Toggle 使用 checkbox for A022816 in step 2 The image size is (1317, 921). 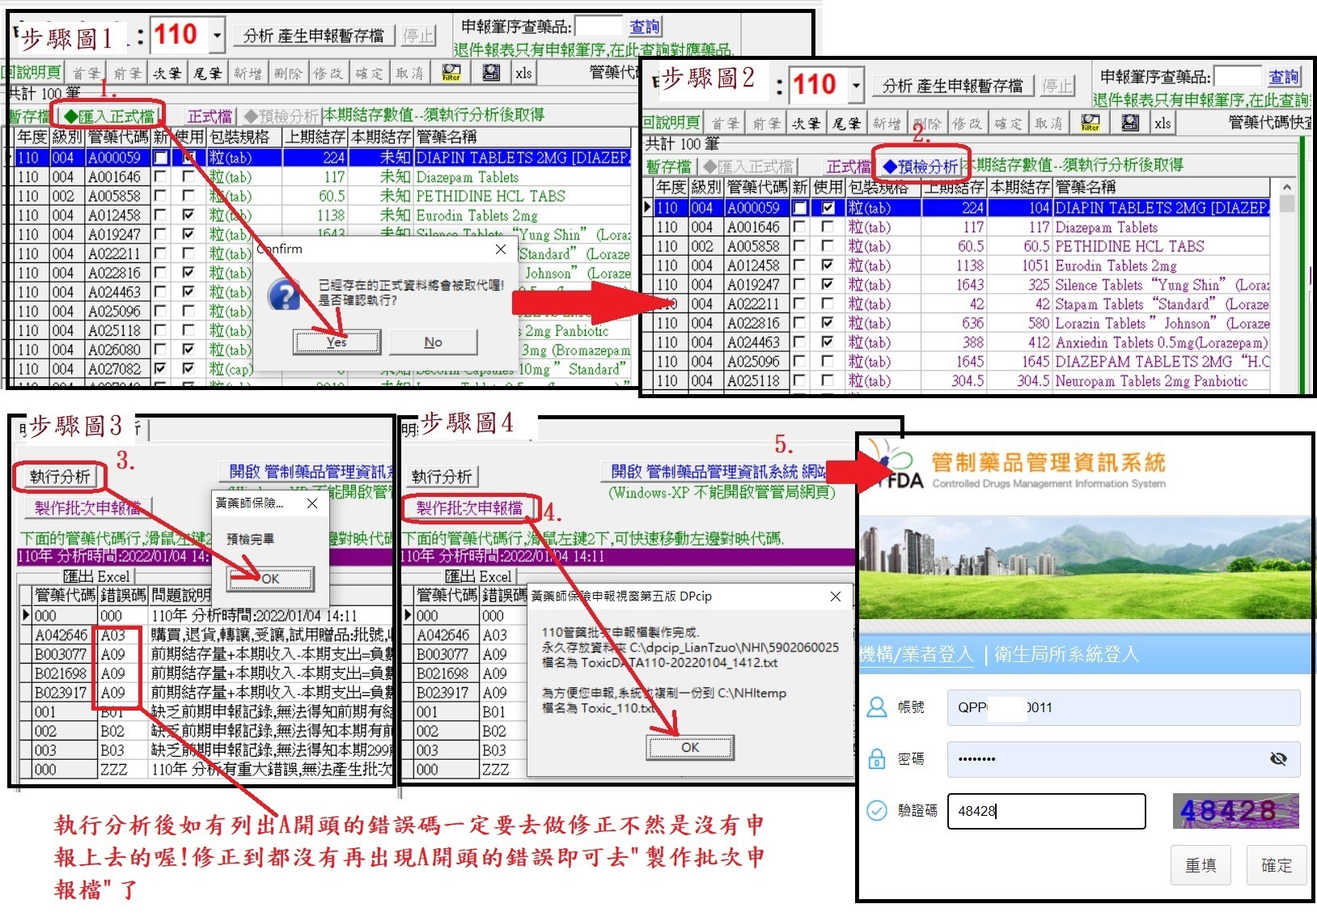828,323
